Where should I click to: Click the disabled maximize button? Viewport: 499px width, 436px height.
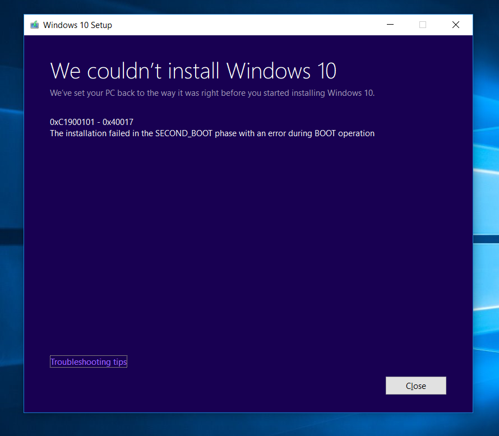(x=423, y=25)
